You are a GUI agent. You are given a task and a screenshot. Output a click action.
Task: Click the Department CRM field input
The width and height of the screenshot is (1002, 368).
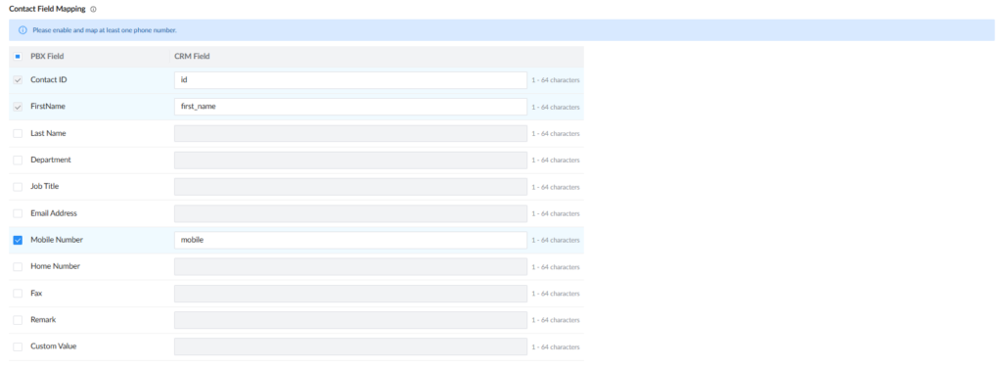point(350,161)
